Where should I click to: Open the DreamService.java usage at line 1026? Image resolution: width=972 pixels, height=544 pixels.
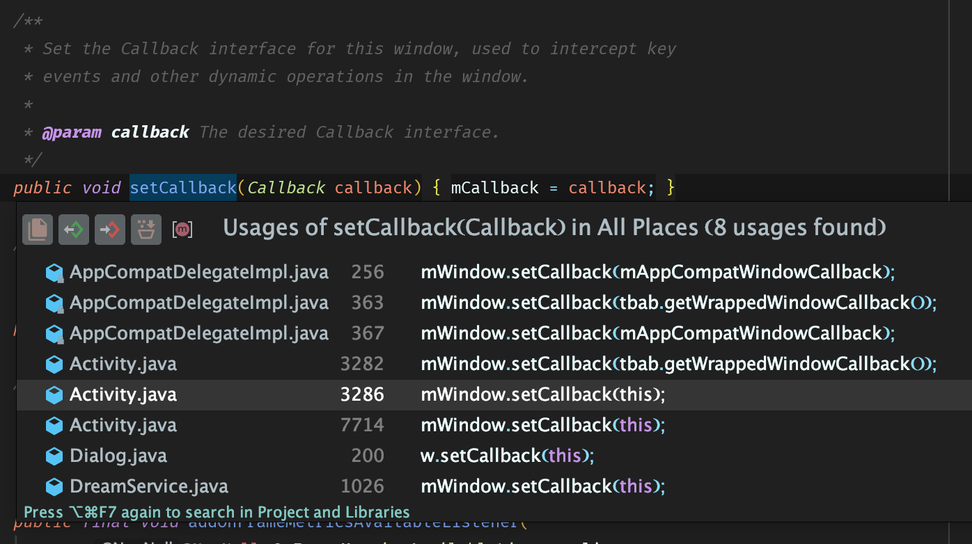point(494,486)
